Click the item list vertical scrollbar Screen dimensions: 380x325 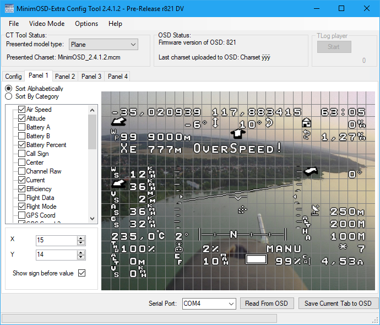click(x=92, y=165)
